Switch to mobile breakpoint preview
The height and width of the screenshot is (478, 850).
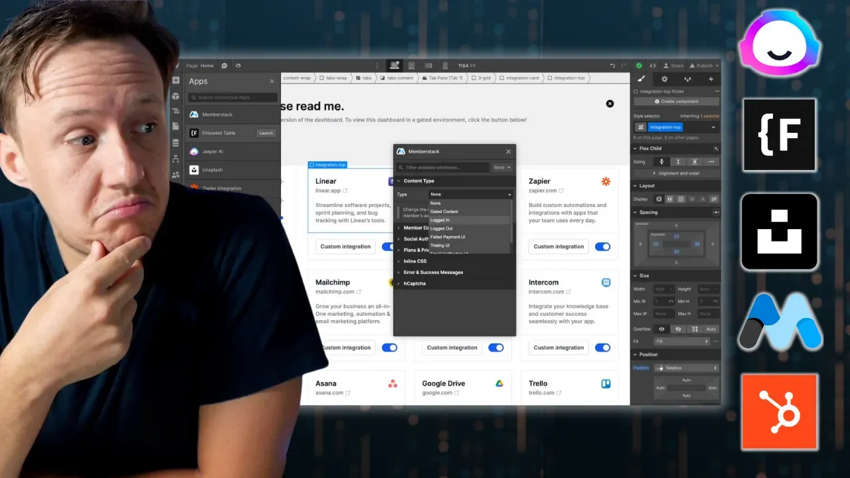click(x=446, y=65)
